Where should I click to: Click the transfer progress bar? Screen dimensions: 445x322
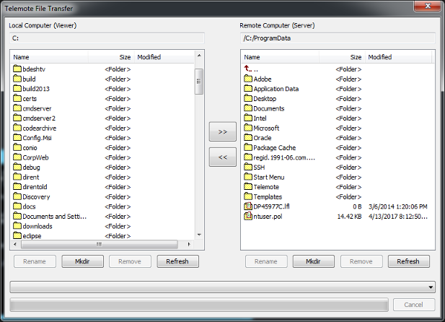tap(199, 305)
